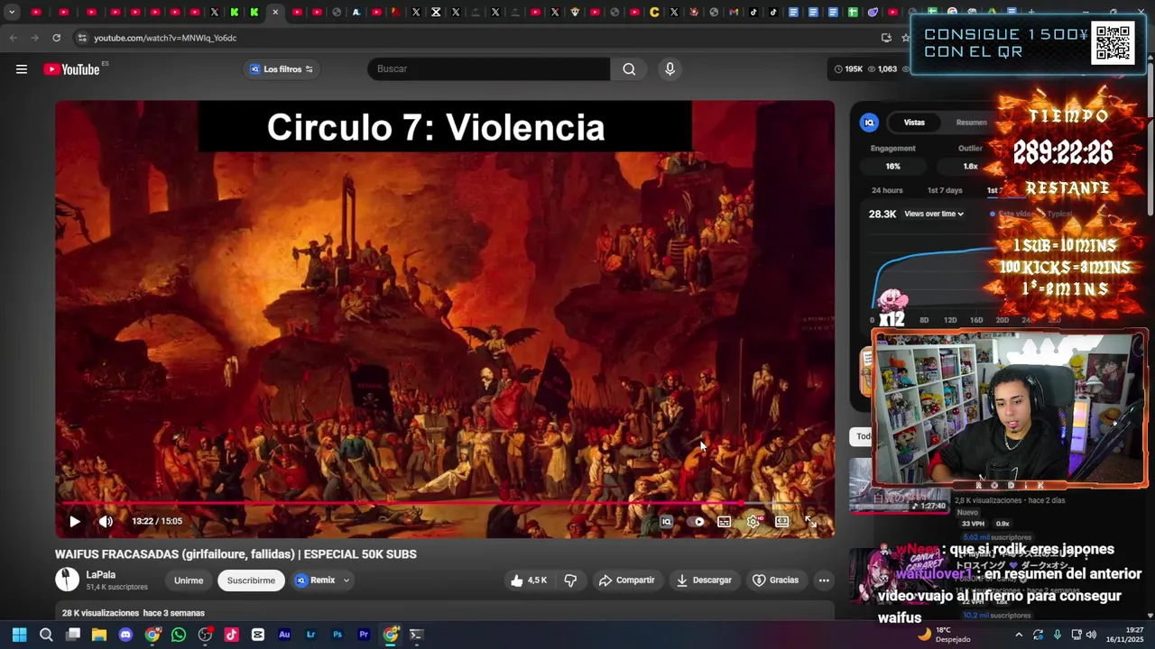Play the paused video
The height and width of the screenshot is (649, 1155).
click(75, 521)
